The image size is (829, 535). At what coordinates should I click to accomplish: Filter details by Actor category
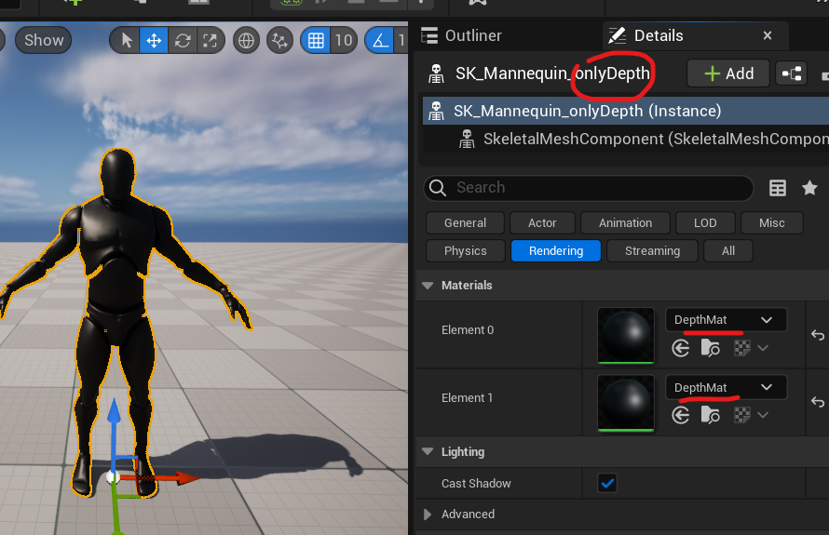542,223
